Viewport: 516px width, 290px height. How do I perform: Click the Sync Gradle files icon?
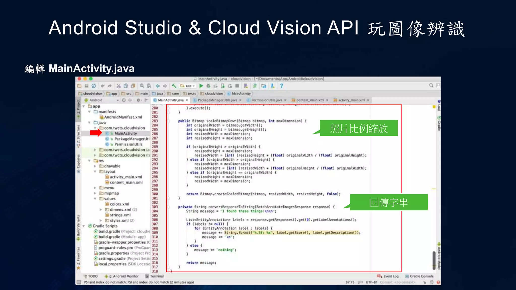coord(255,86)
